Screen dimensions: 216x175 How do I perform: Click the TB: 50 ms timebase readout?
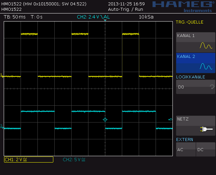pos(15,17)
